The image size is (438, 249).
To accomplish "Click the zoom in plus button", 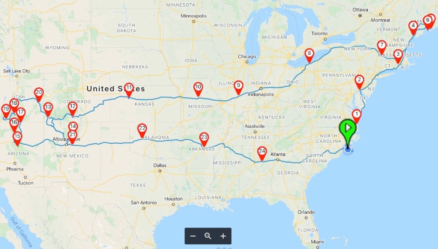I will 223,236.
